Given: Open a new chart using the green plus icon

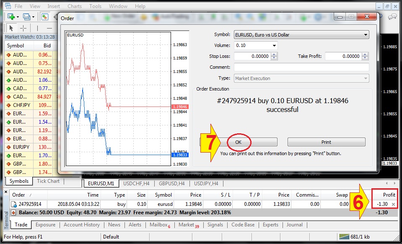Looking at the screenshot, I should tap(10, 17).
